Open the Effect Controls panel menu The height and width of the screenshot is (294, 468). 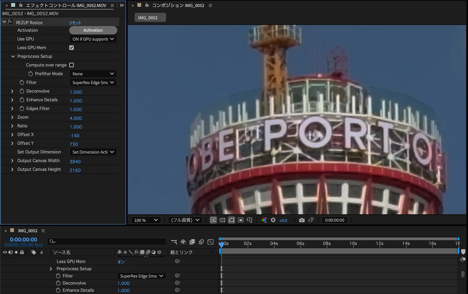112,5
